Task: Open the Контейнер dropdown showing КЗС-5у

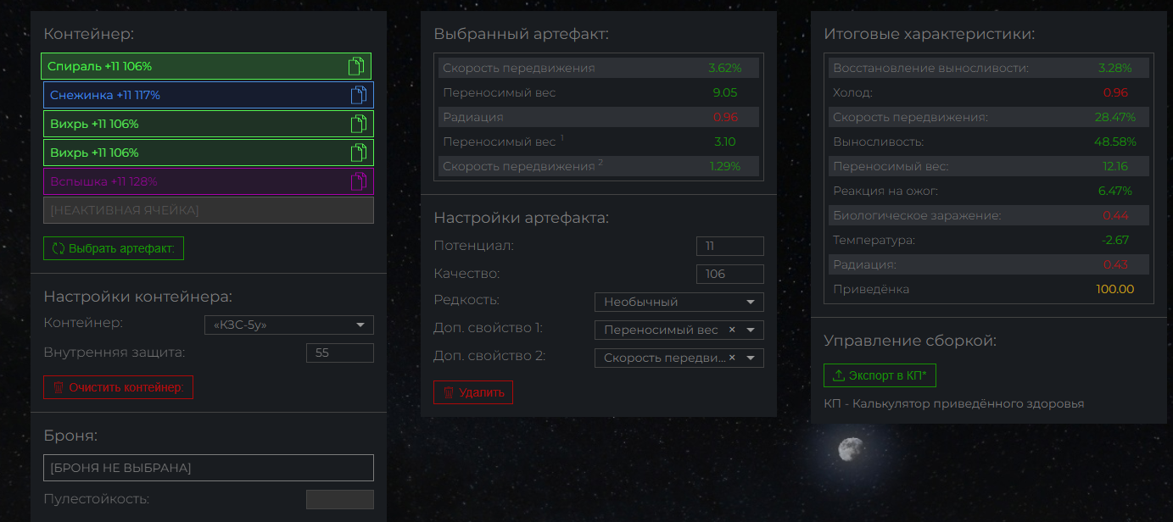Action: [x=288, y=325]
